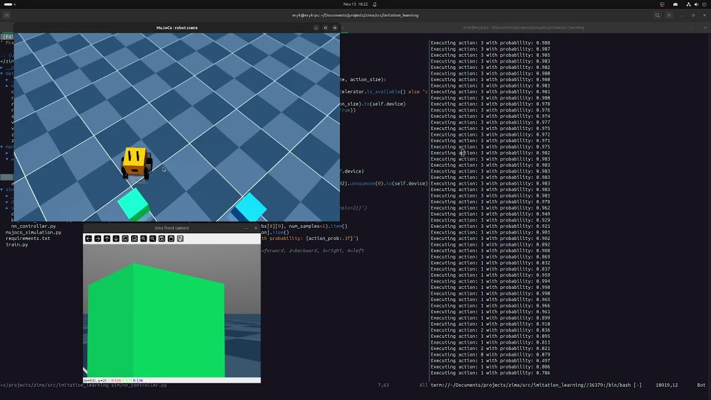Click the nn_controller.py path in the editor status line
The image size is (711, 400).
point(83,385)
